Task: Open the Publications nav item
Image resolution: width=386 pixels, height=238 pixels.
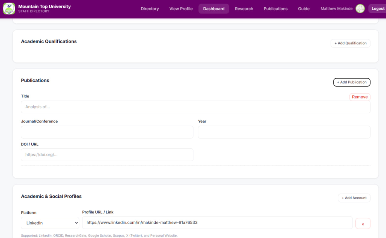Action: 276,9
